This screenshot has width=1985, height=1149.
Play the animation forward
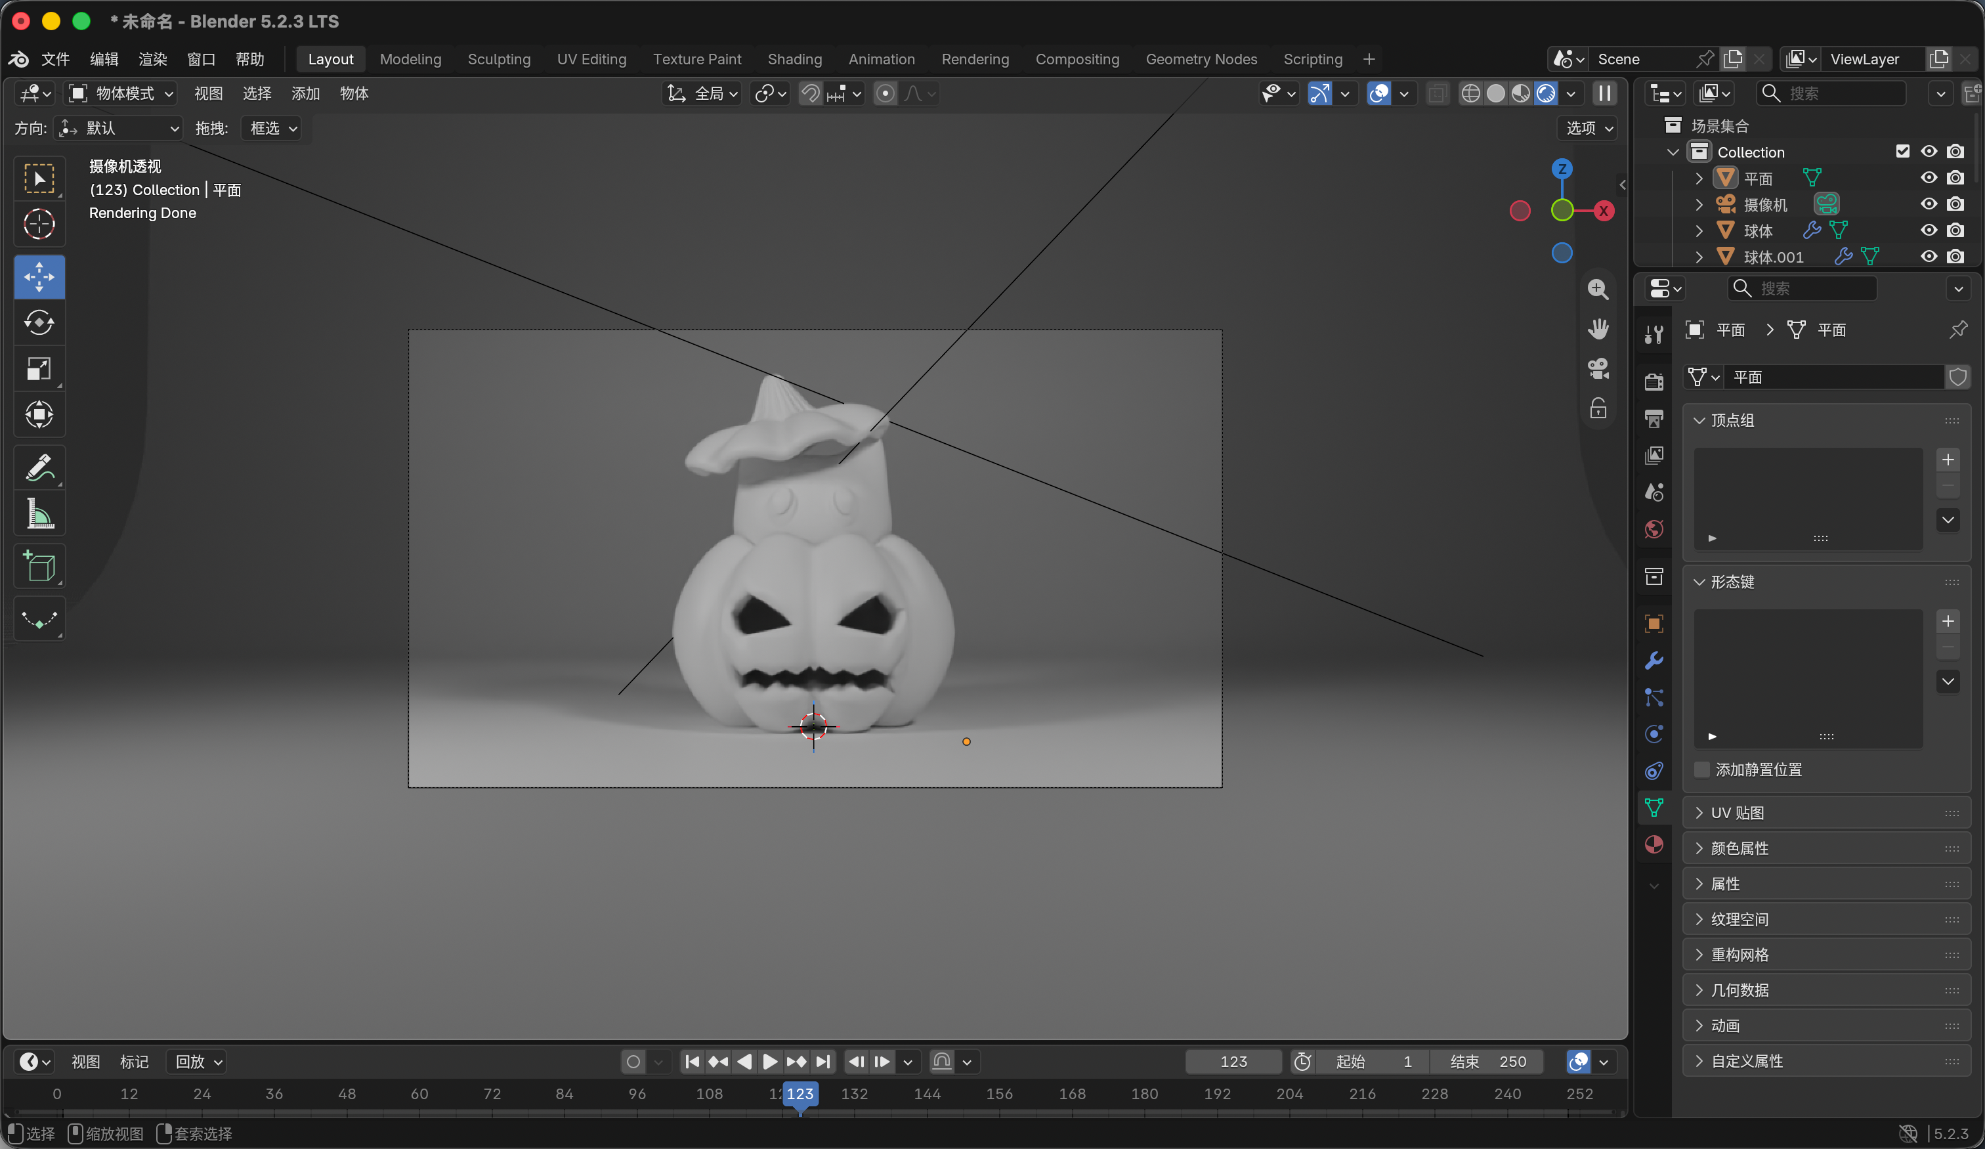[769, 1062]
